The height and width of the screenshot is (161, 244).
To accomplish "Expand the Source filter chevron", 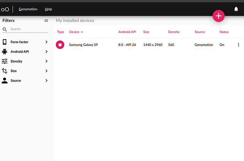I will [x=46, y=80].
